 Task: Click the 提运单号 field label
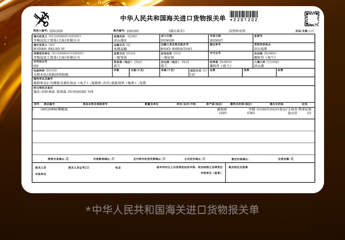point(215,45)
